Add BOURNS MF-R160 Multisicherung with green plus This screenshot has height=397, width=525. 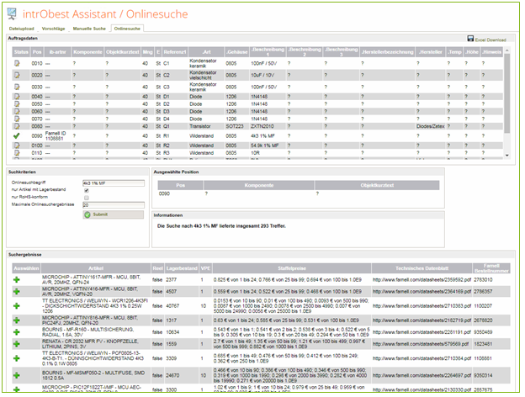[x=17, y=332]
